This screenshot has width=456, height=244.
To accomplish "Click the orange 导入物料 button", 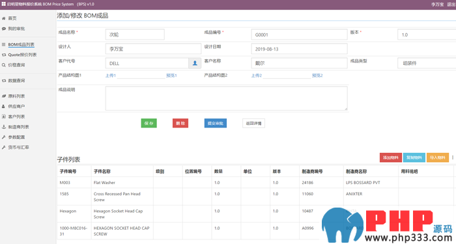I will click(438, 157).
